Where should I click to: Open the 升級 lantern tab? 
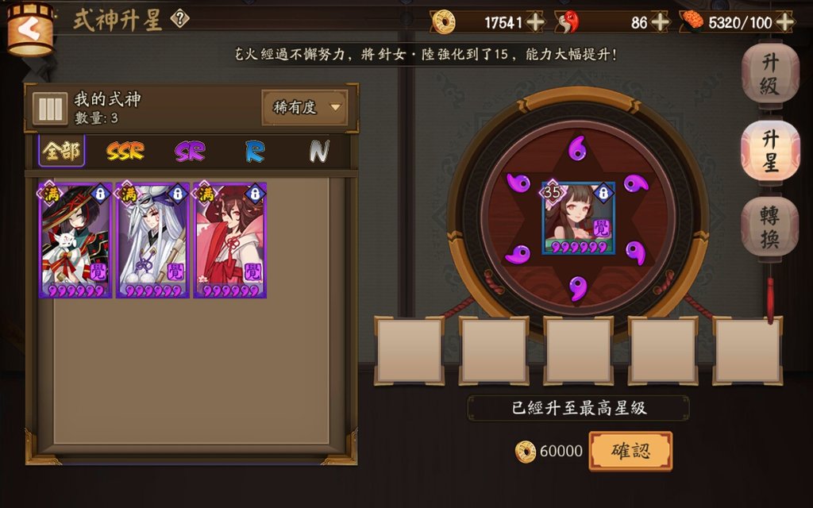[x=769, y=75]
